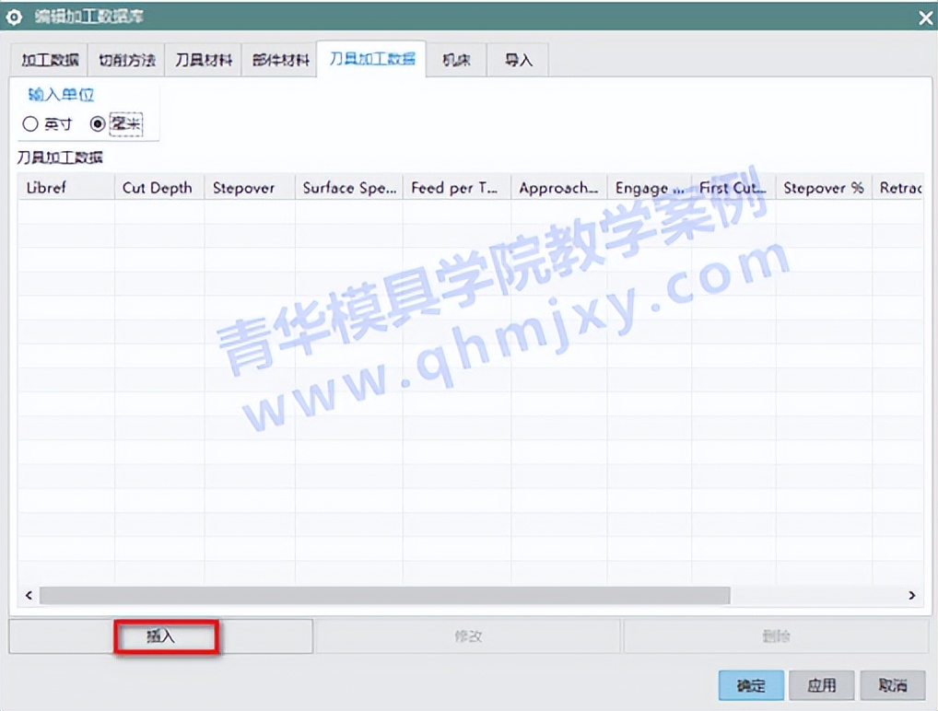Click the Surface Spe... column header
The width and height of the screenshot is (938, 711).
point(349,188)
